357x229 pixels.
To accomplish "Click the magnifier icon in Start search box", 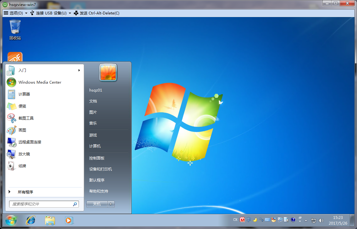I will click(75, 204).
